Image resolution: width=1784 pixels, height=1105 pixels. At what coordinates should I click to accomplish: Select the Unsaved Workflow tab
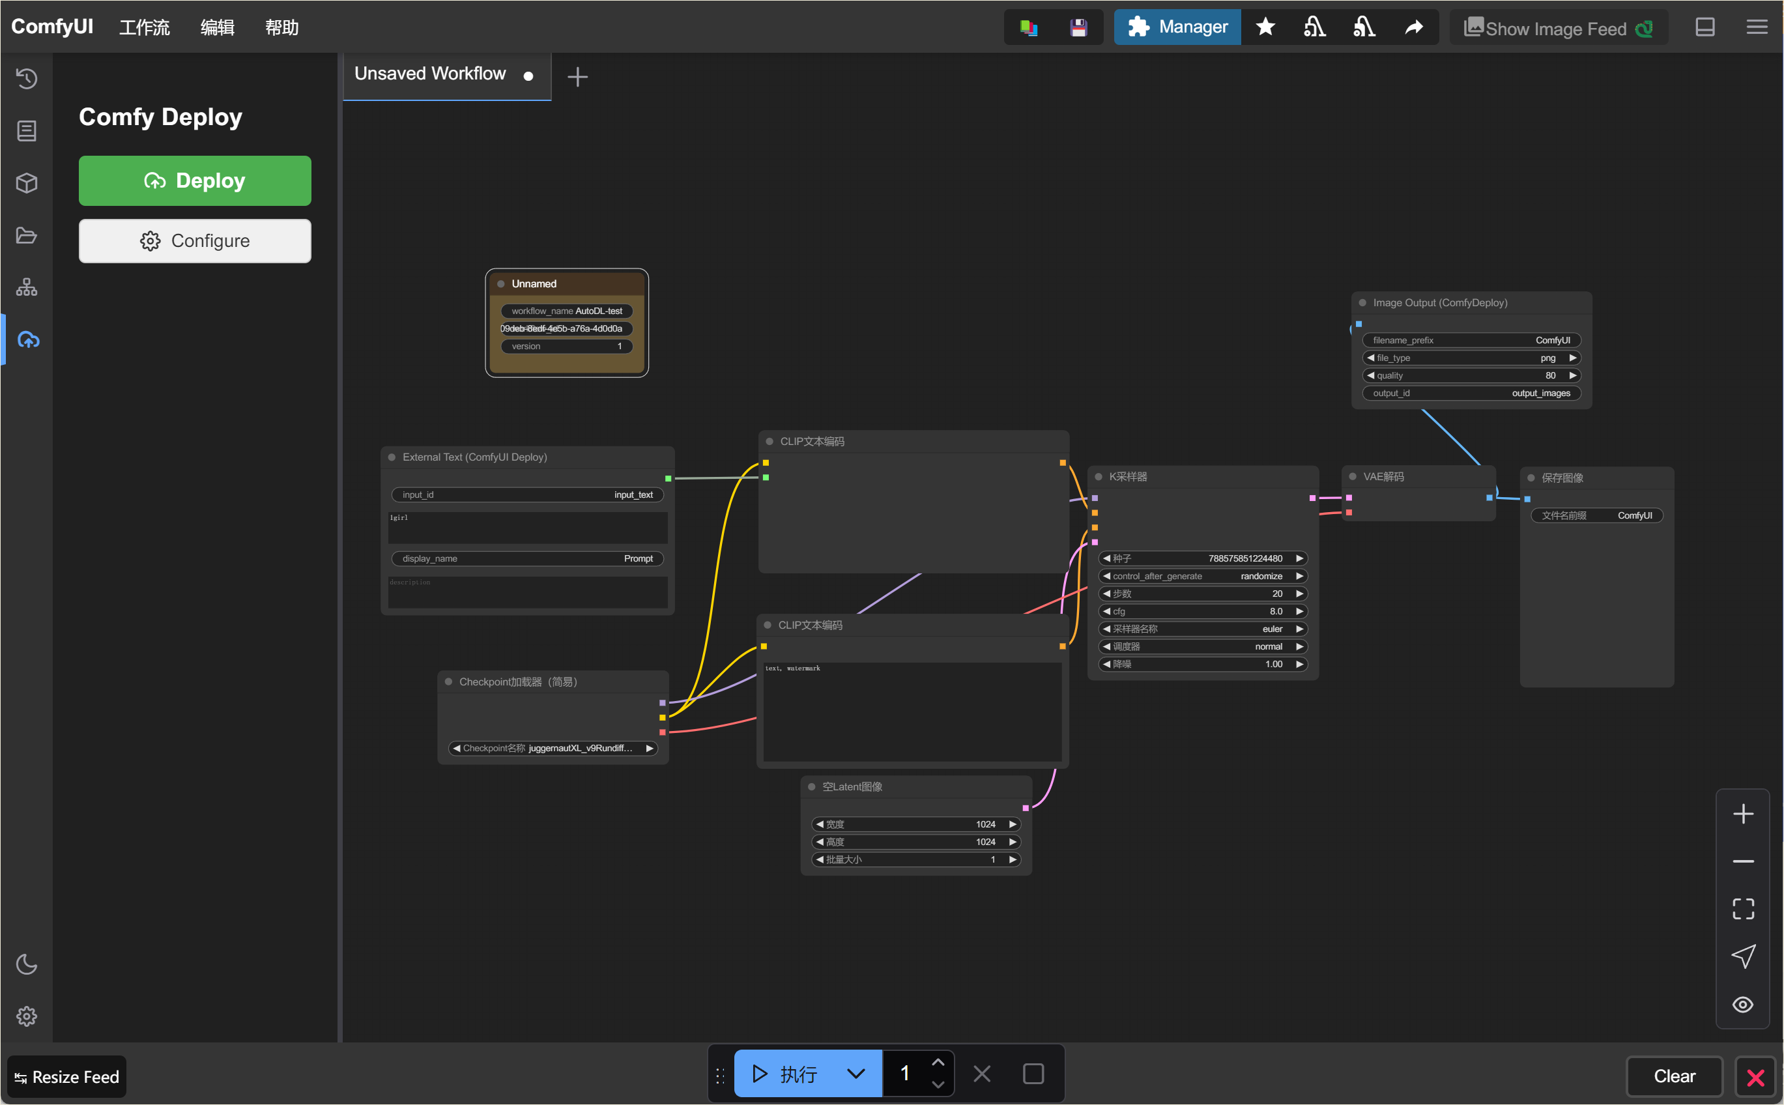(431, 74)
